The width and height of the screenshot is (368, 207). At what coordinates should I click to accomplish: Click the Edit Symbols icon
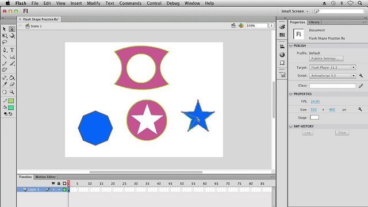241,25
